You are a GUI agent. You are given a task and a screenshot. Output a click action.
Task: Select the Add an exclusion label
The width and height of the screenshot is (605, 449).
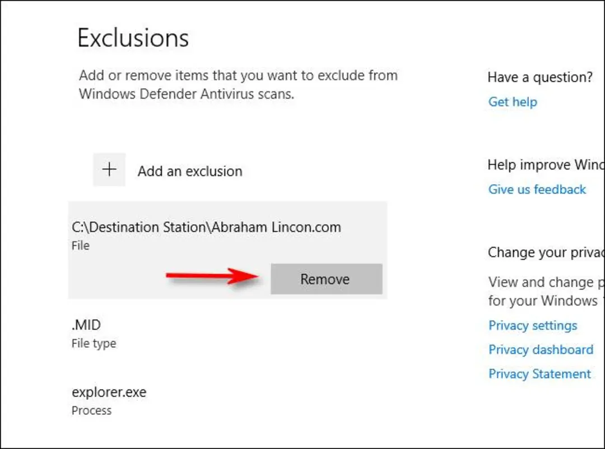click(x=190, y=171)
